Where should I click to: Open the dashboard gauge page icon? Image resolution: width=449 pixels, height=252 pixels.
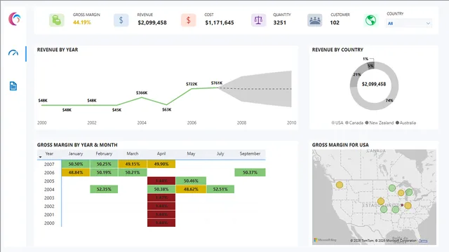click(x=13, y=53)
